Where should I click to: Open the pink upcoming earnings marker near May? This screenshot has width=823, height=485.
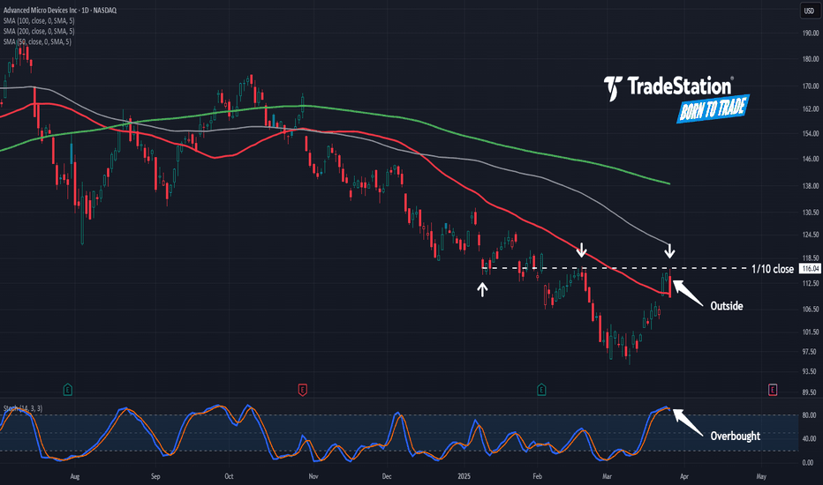tap(773, 390)
